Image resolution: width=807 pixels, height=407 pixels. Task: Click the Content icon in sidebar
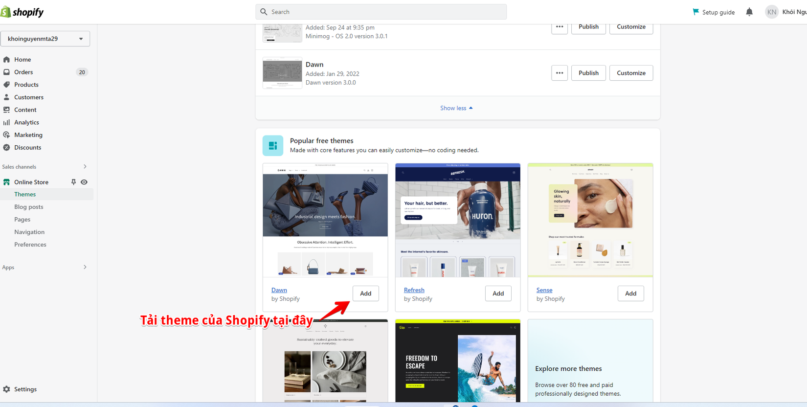coord(6,110)
